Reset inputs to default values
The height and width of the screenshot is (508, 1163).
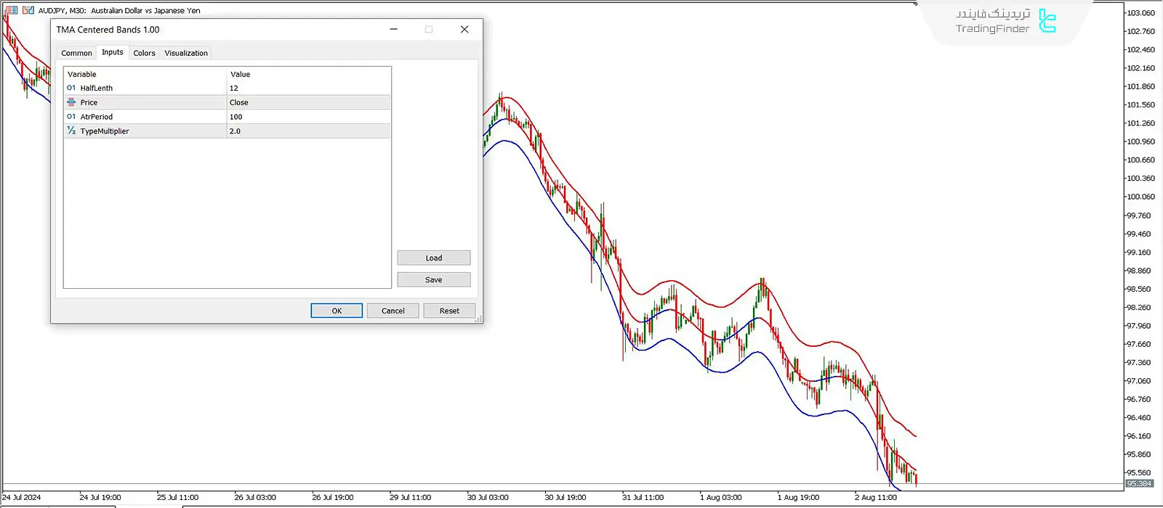(x=449, y=311)
